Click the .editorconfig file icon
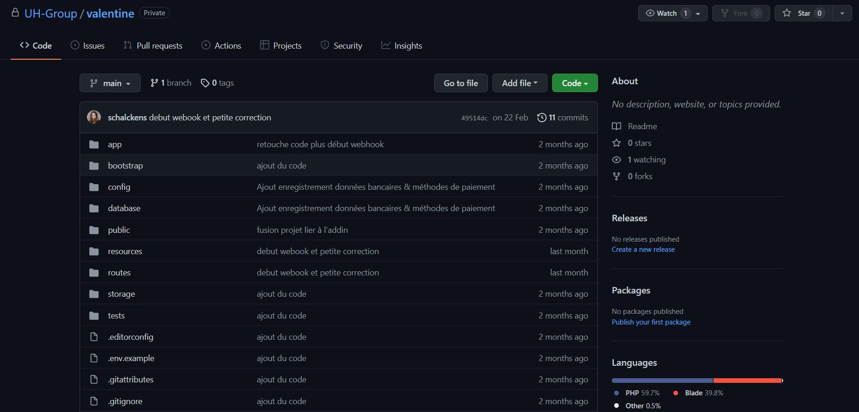Viewport: 859px width, 412px height. click(94, 337)
